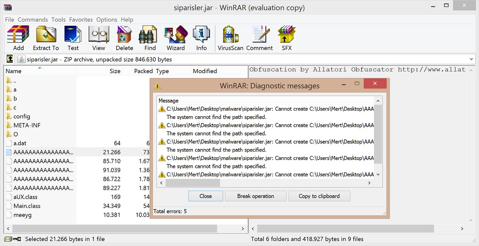Click the config folder icon
This screenshot has width=479, height=246.
point(9,117)
